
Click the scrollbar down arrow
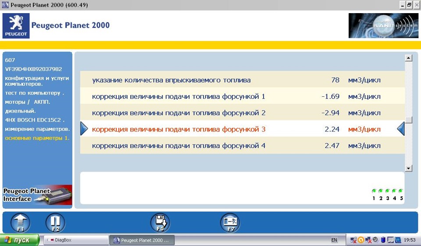pos(408,168)
